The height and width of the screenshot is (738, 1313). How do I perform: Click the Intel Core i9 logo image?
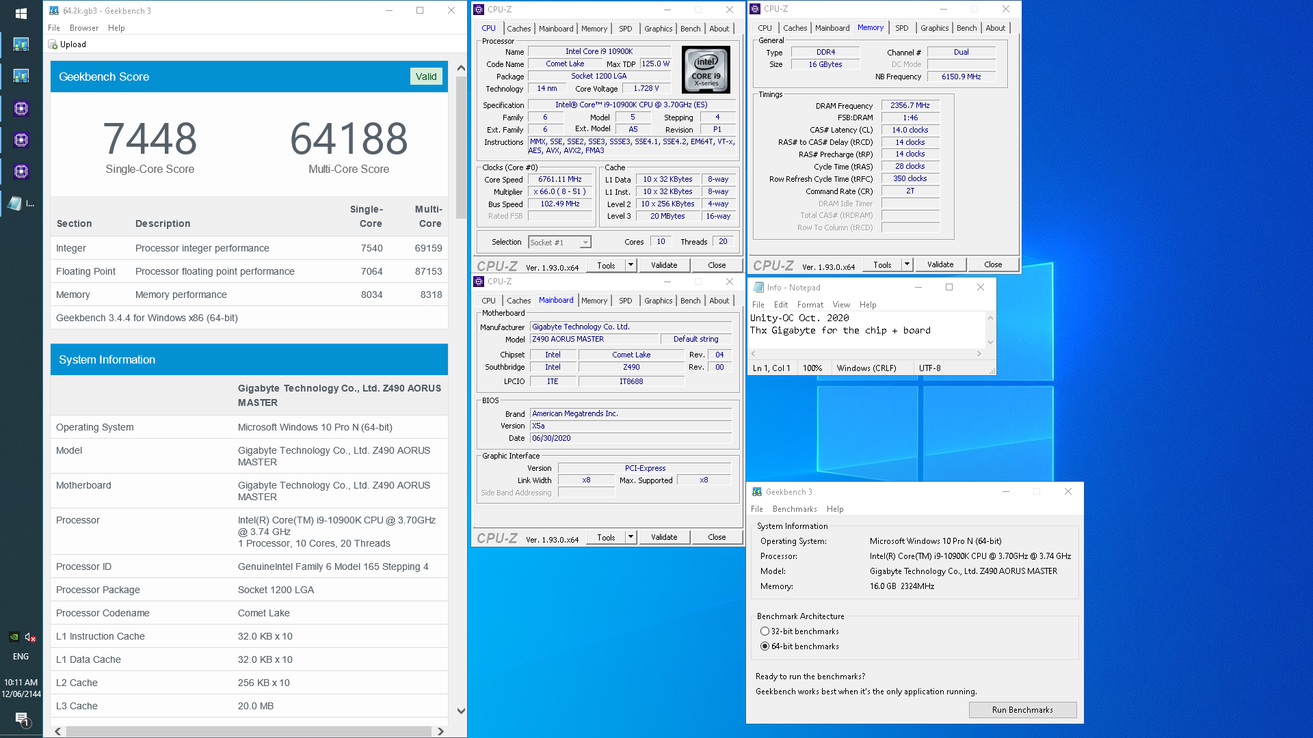[706, 70]
